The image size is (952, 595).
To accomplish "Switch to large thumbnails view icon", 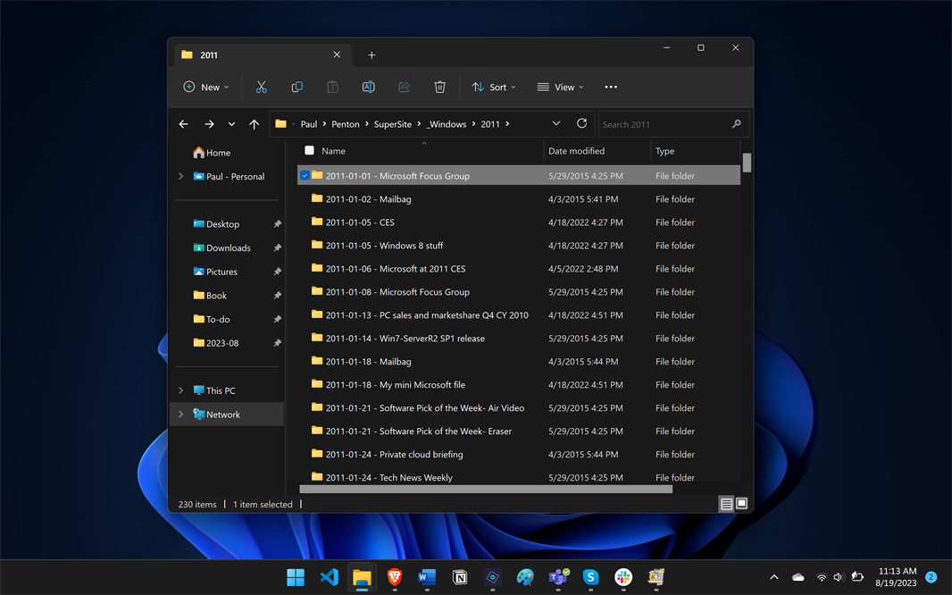I will [741, 504].
